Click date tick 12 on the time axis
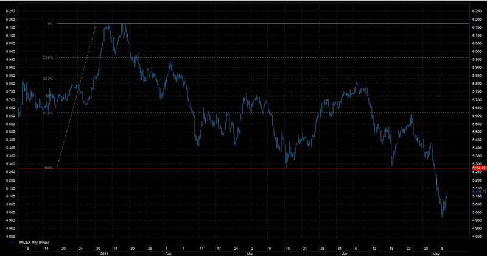The image size is (487, 256). tap(374, 249)
